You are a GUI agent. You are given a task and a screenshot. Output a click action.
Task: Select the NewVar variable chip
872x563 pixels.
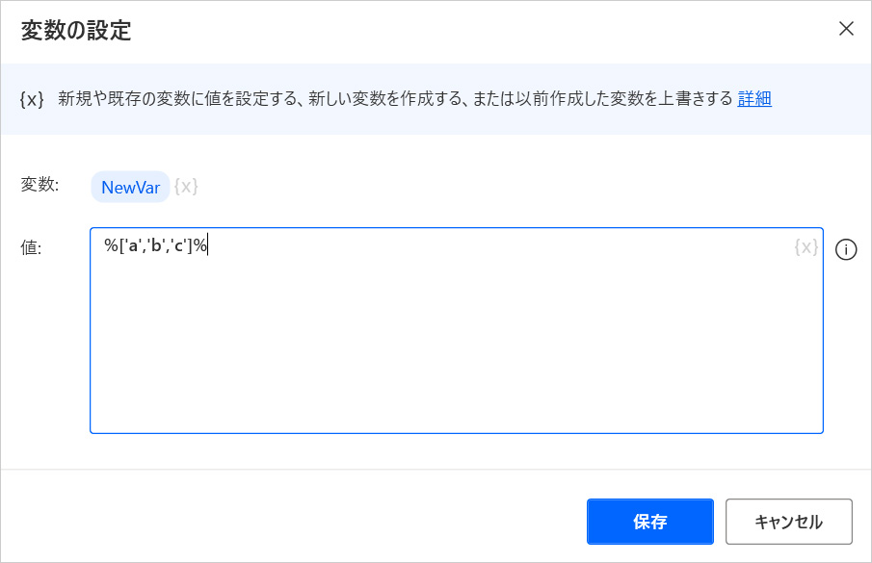(130, 187)
